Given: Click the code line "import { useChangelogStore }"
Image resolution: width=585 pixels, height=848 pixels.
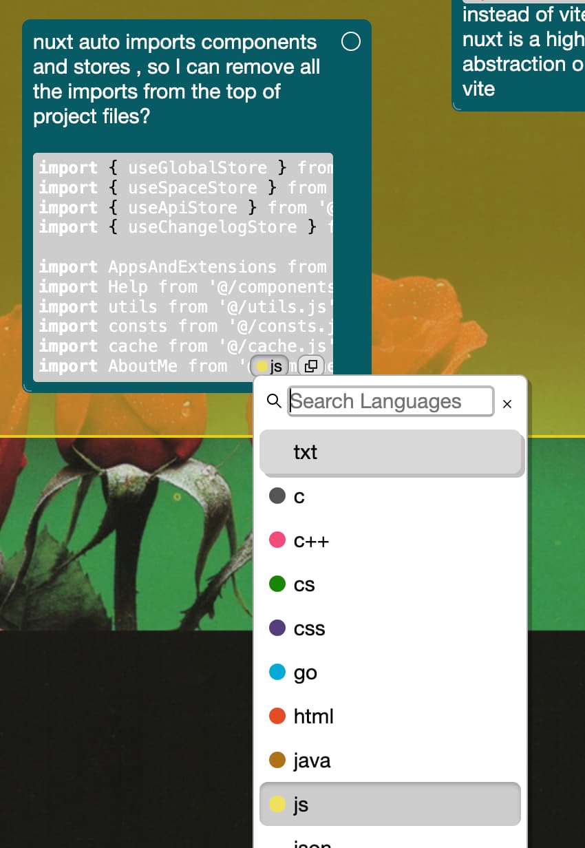Looking at the screenshot, I should point(178,227).
